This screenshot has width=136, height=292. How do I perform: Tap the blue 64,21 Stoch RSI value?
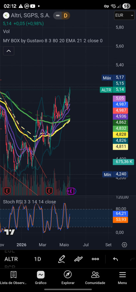120,214
